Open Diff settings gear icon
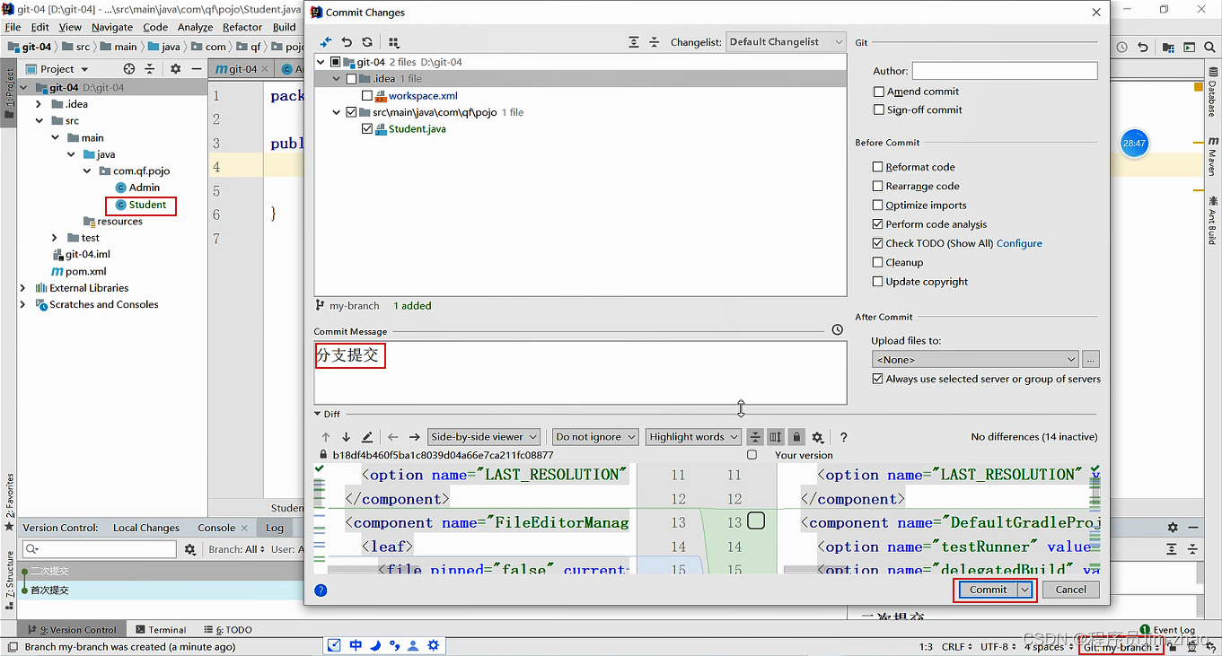The image size is (1222, 656). click(817, 437)
